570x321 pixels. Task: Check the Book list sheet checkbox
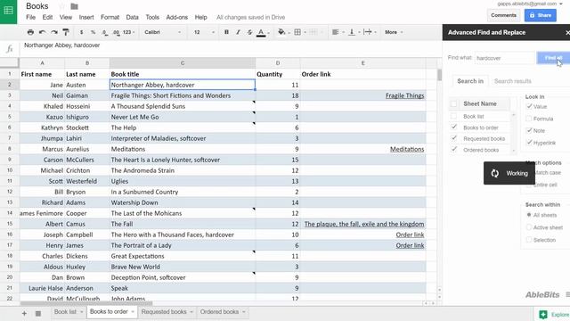(453, 116)
